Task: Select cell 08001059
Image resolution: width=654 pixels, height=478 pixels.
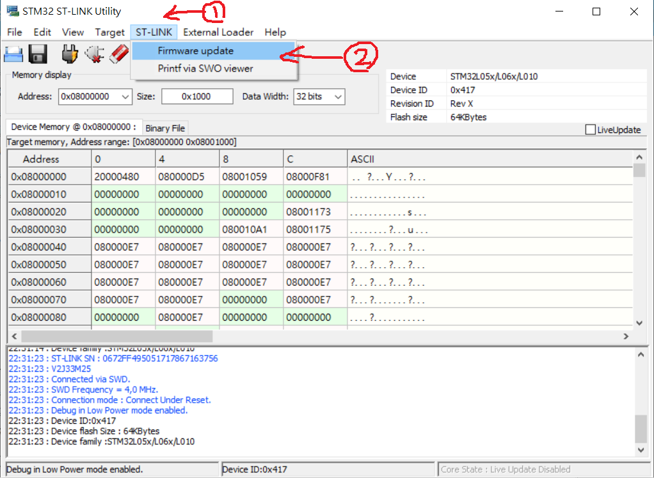Action: [x=251, y=176]
